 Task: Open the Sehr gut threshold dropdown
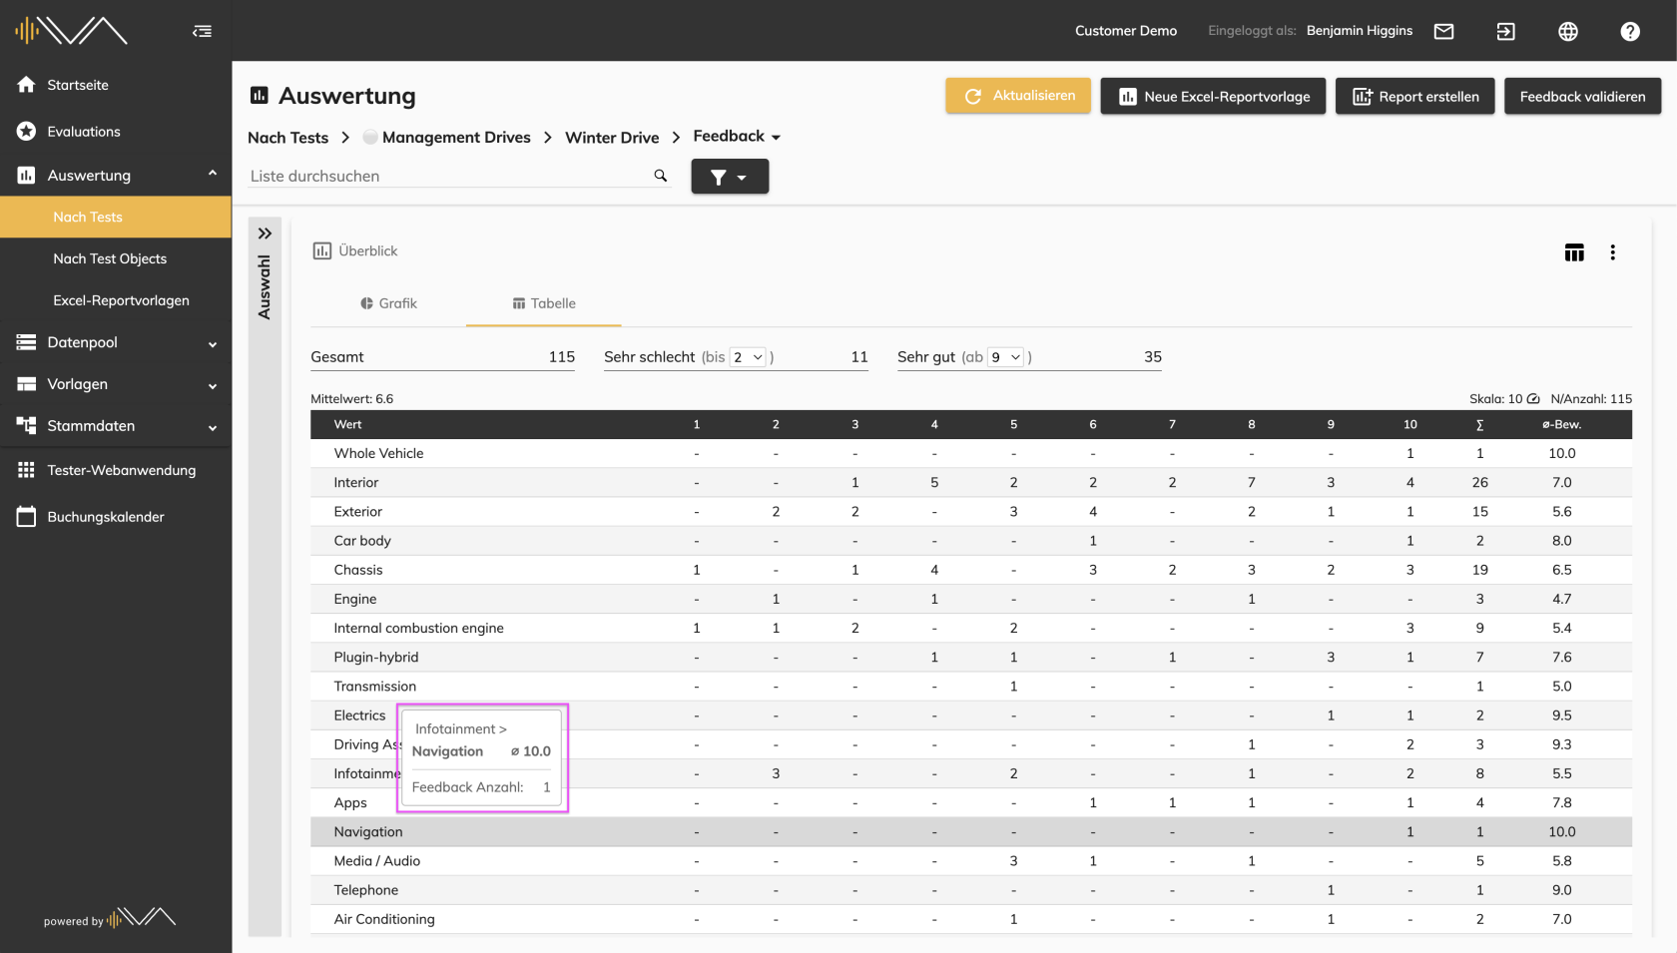1005,357
